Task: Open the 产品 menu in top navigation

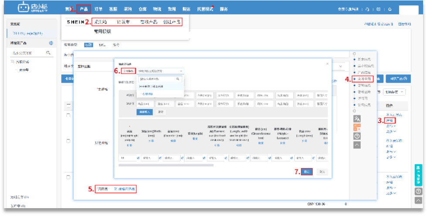Action: click(84, 9)
